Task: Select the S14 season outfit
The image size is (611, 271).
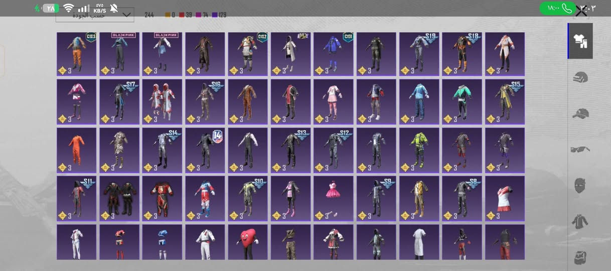Action: [162, 150]
